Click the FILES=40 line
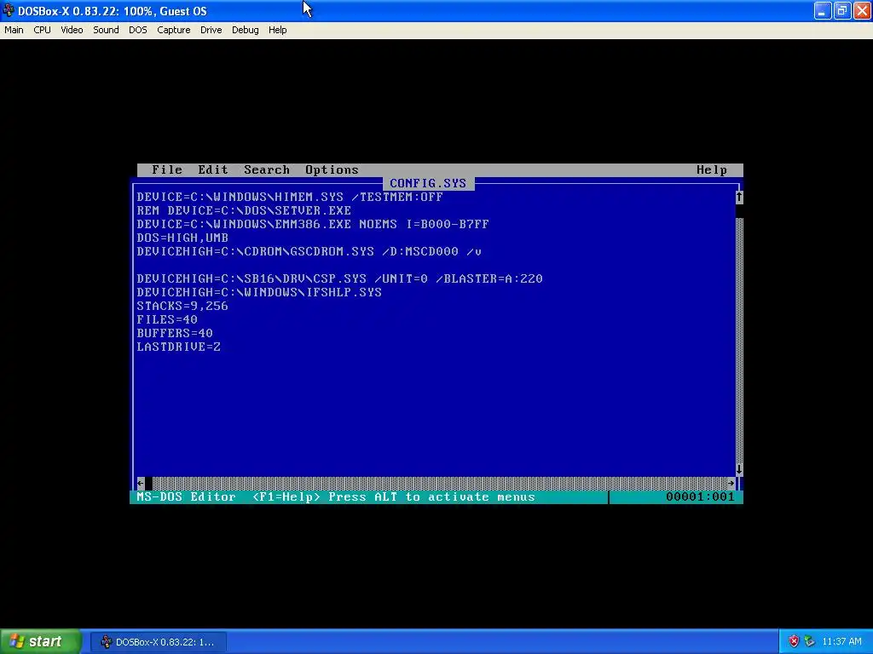 click(167, 320)
